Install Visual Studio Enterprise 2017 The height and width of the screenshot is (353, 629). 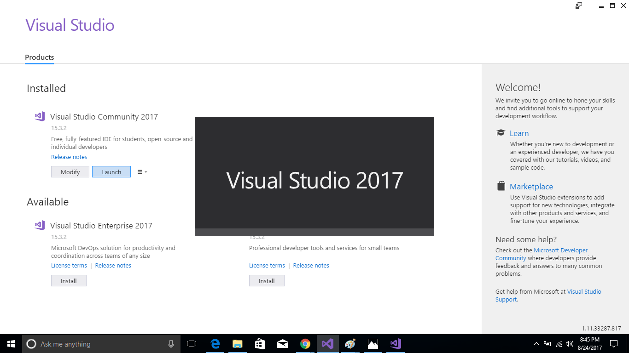[x=69, y=280]
